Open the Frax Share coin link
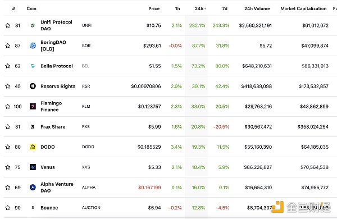 coord(53,126)
